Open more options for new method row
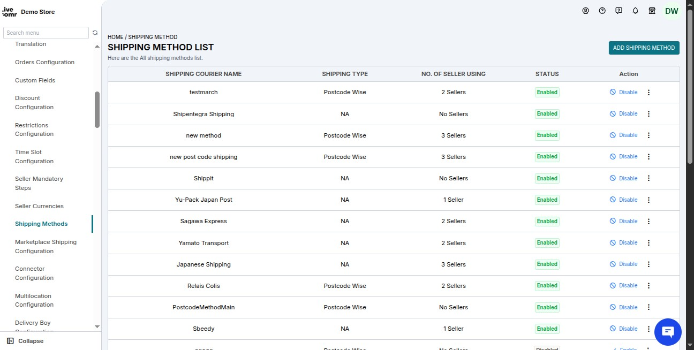This screenshot has height=350, width=694. point(648,135)
